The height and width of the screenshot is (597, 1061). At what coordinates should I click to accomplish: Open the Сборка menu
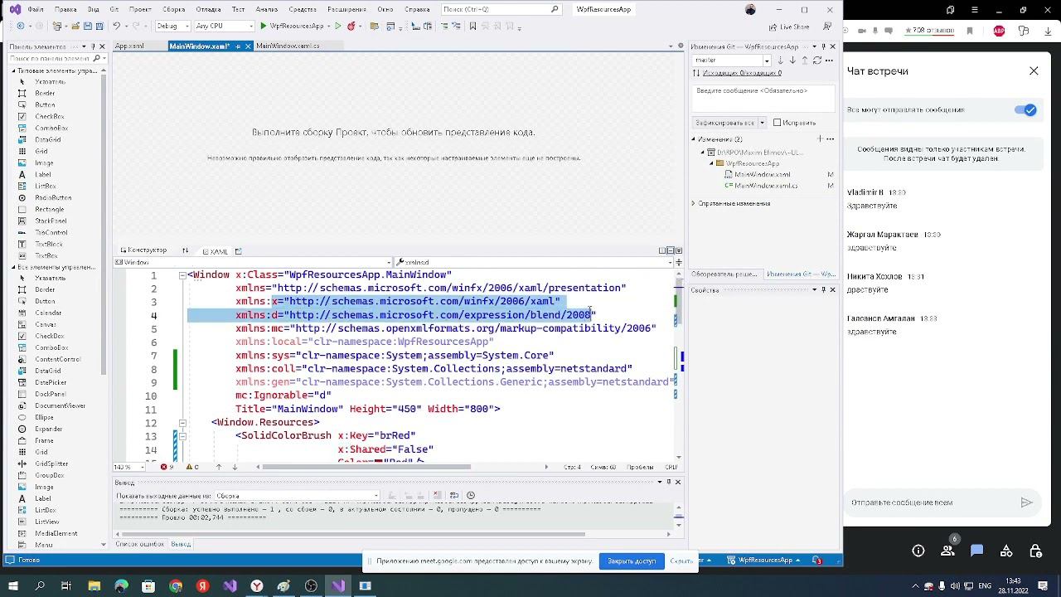[x=173, y=9]
